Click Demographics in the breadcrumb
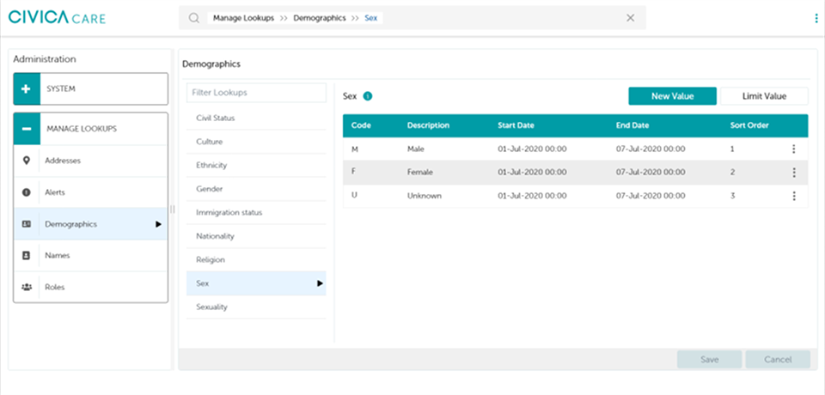 (320, 18)
